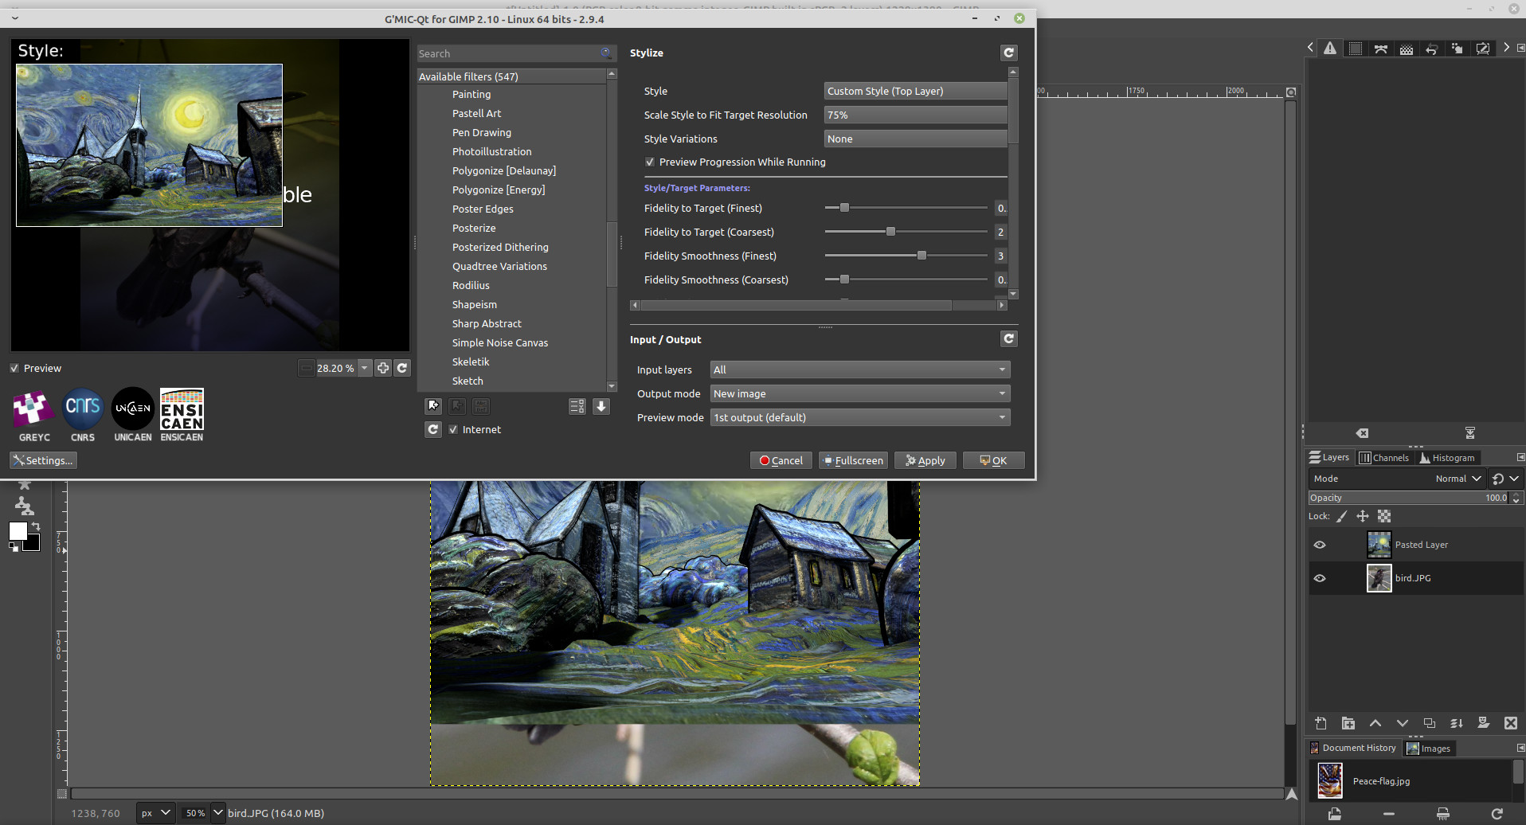Toggle the lock alpha channel checkerboard

tap(1384, 516)
